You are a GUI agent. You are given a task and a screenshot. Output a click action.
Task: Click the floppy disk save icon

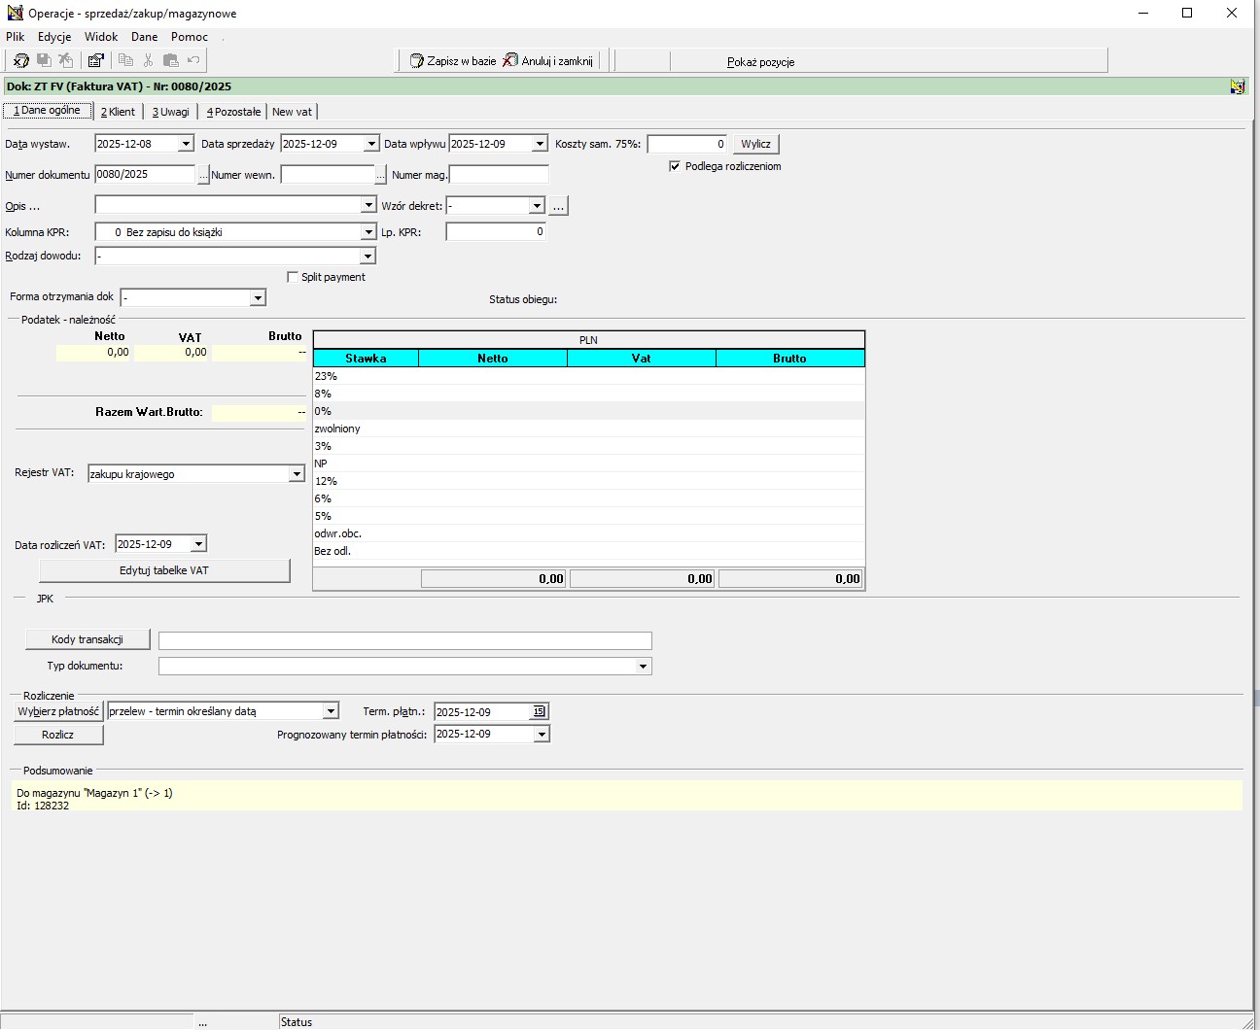click(44, 60)
